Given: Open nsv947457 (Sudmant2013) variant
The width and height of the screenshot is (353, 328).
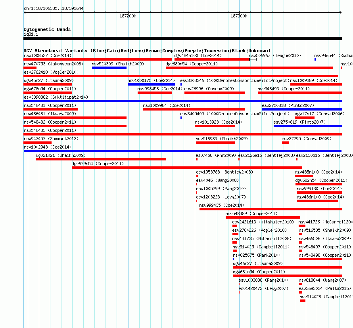Looking at the screenshot, I should tap(37, 143).
